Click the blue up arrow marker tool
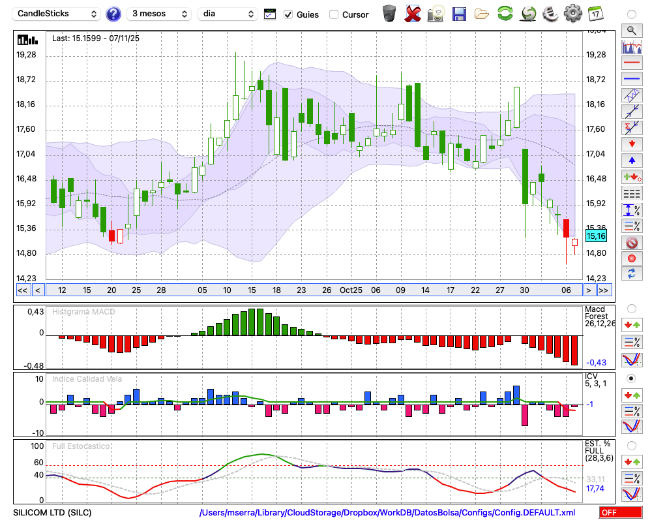The height and width of the screenshot is (522, 652). coord(631,160)
